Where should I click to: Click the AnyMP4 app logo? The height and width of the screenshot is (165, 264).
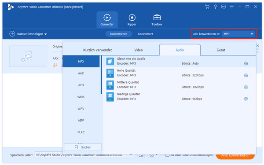[11, 7]
